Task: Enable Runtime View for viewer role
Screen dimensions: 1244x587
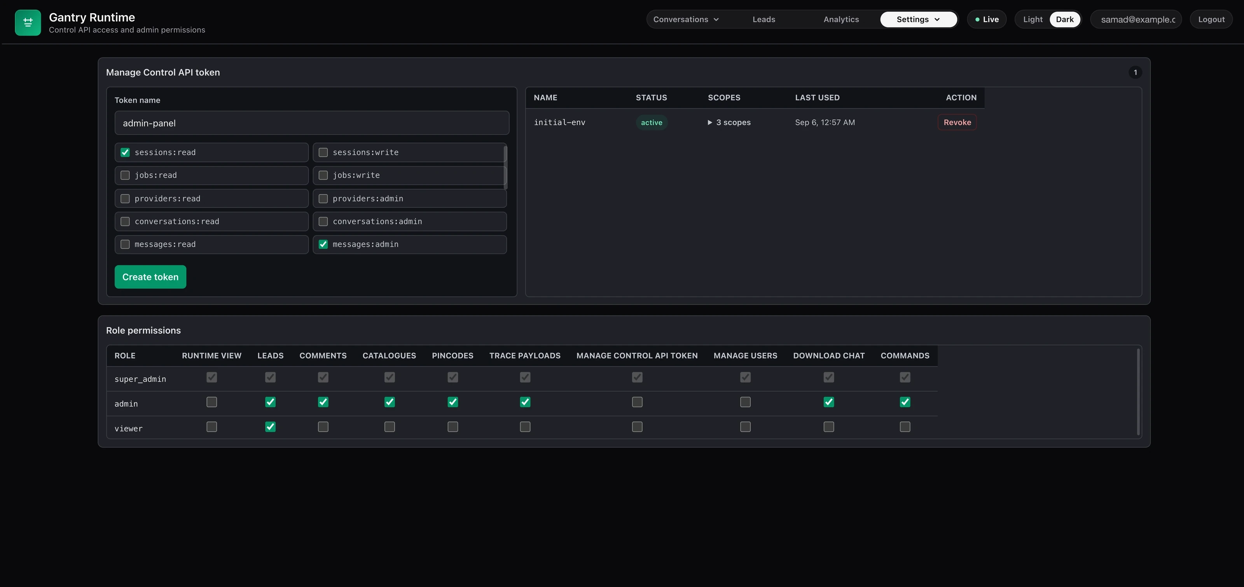Action: pos(211,427)
